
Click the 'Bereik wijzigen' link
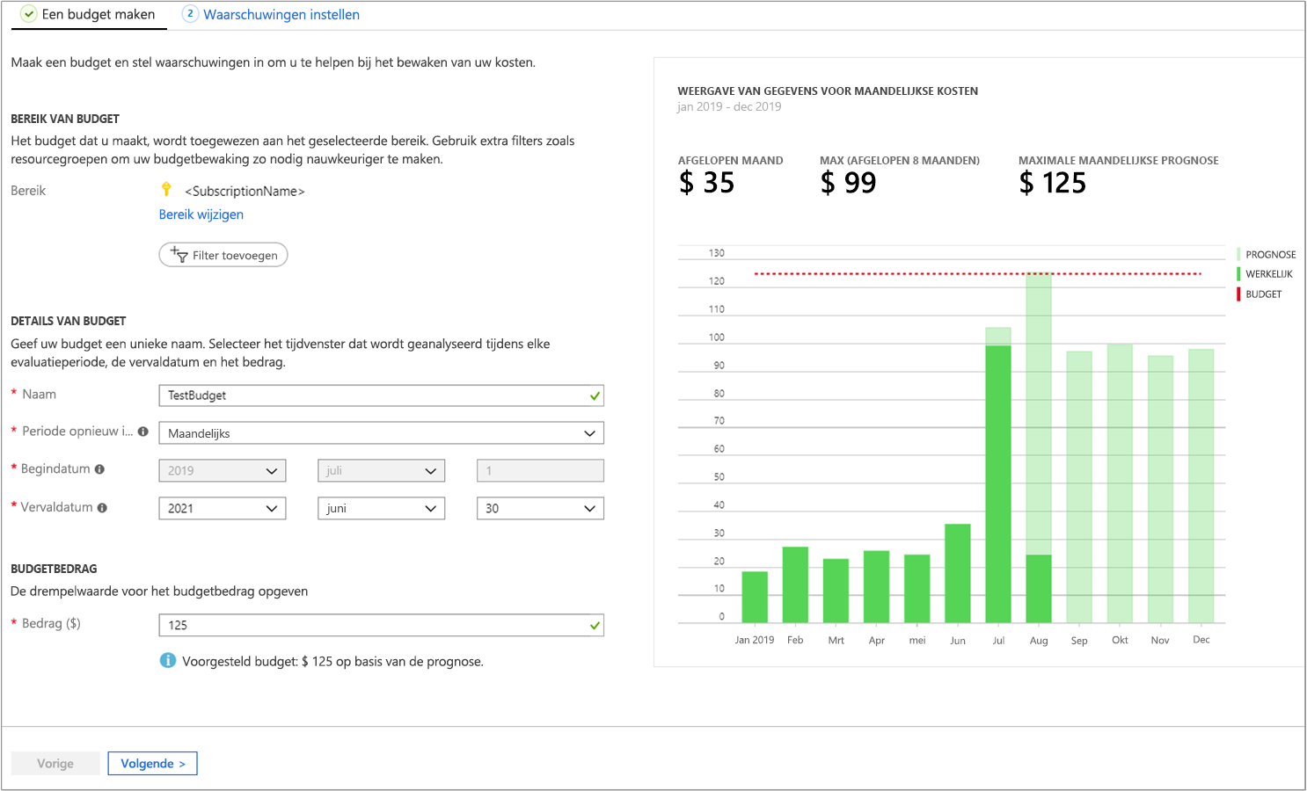(x=201, y=214)
